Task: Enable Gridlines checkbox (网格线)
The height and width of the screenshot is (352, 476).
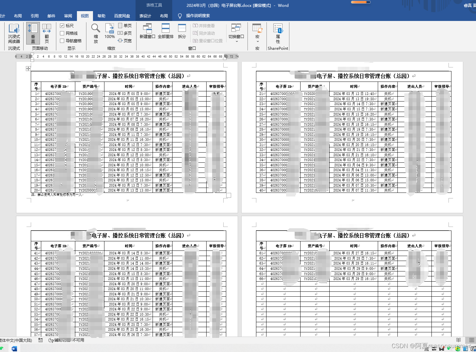Action: coord(69,33)
